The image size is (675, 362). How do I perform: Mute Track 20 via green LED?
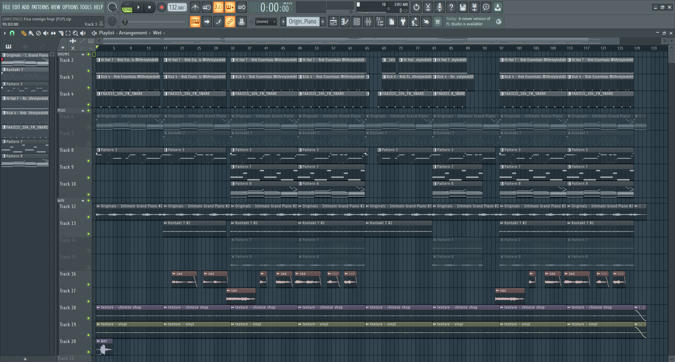pos(88,352)
